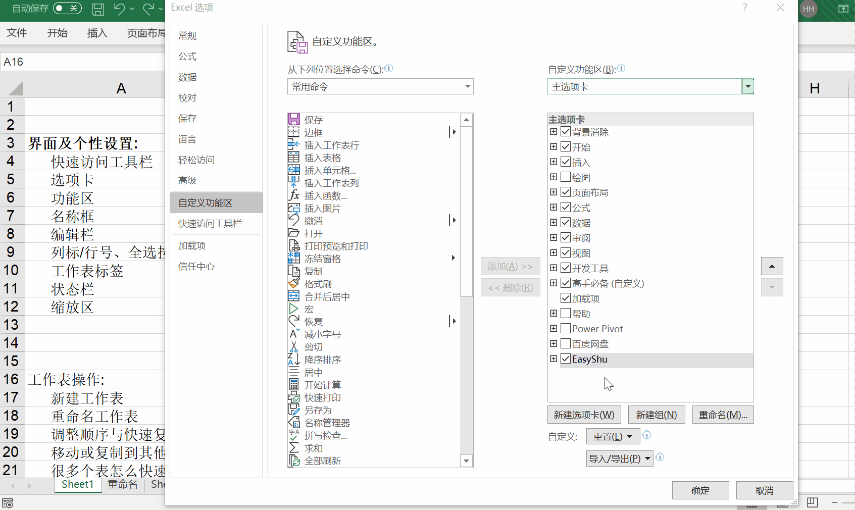Click the 求和 command icon
This screenshot has height=510, width=855.
click(x=294, y=448)
